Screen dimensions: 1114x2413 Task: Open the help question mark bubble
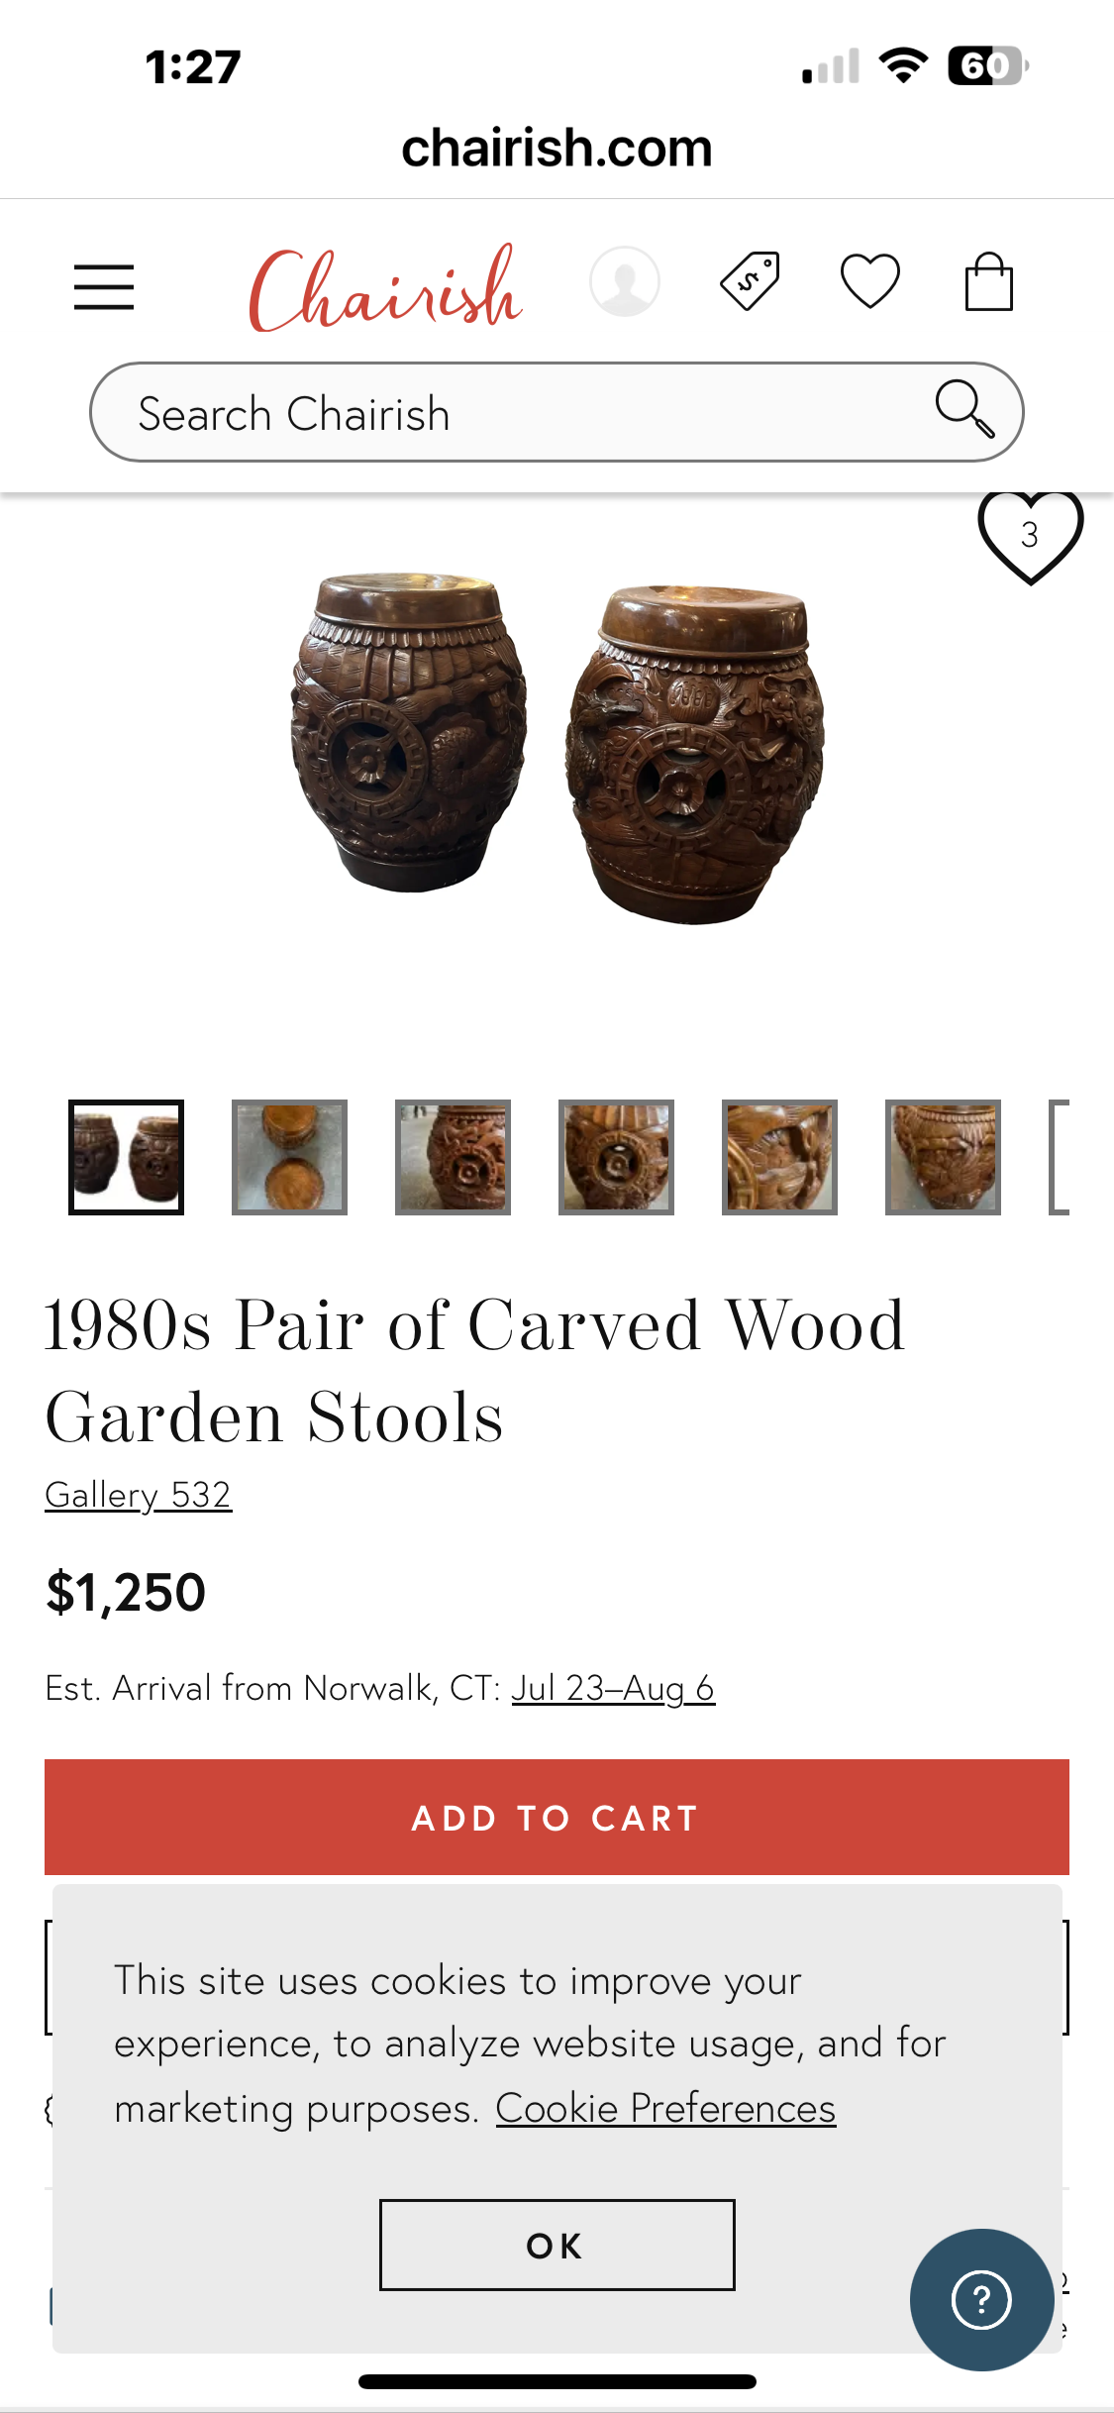click(981, 2300)
